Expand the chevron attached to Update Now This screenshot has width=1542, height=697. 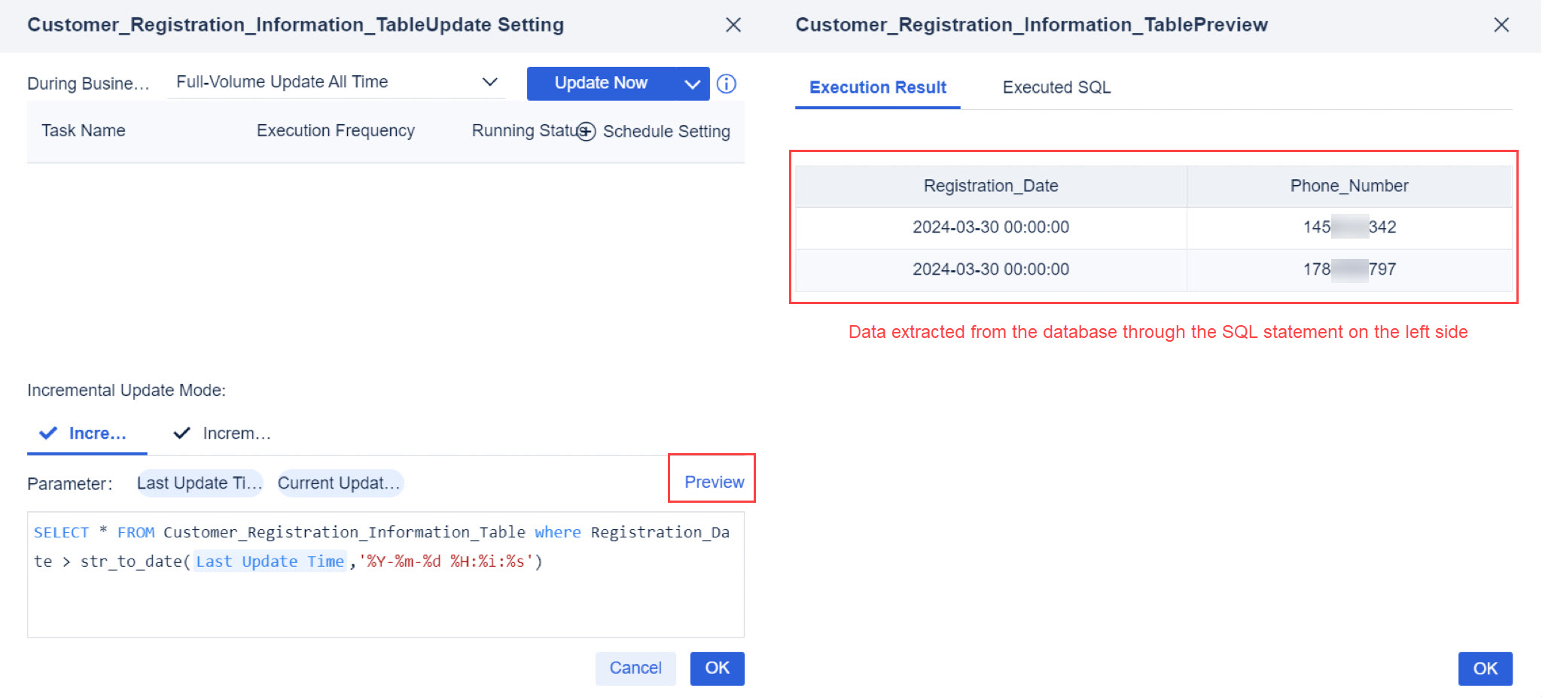point(691,84)
